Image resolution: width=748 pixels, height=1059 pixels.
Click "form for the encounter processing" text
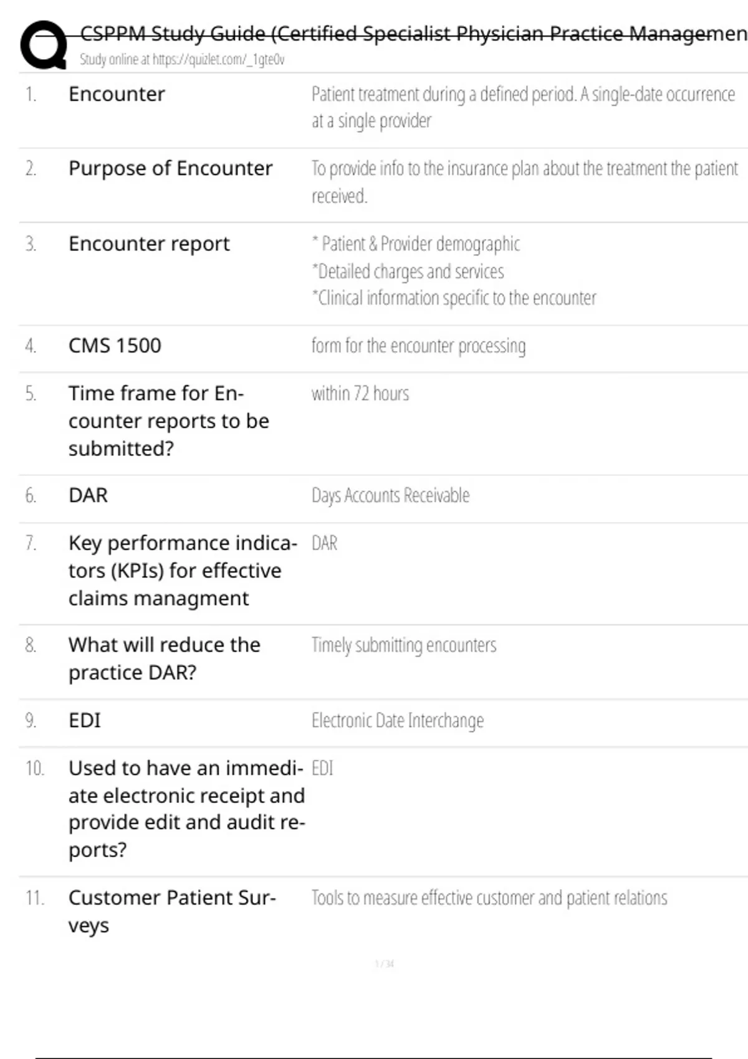418,346
